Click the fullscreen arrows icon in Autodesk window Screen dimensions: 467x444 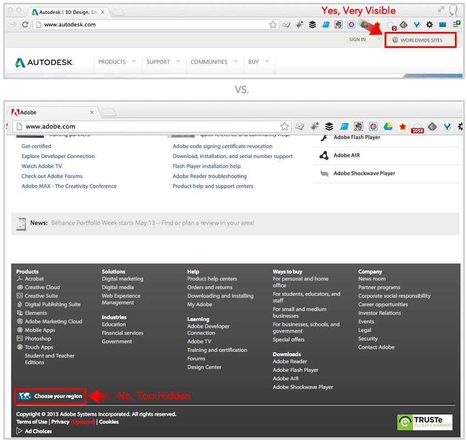[441, 10]
